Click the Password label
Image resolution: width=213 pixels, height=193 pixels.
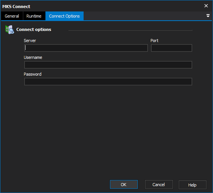(32, 74)
